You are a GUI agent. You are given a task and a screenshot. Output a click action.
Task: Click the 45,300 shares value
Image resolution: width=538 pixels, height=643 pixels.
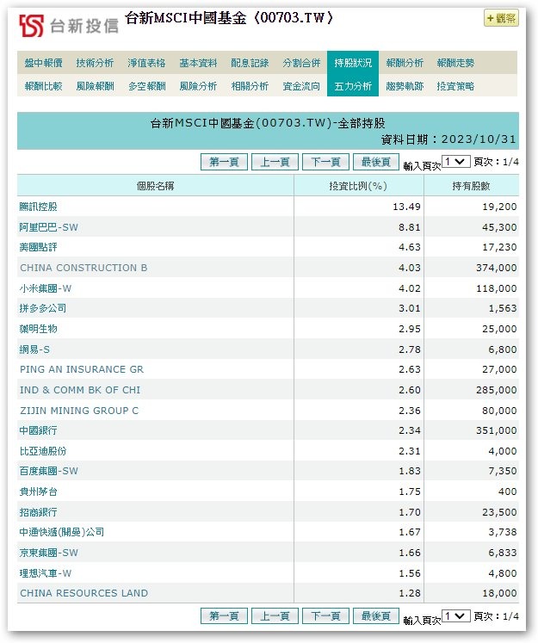[499, 227]
